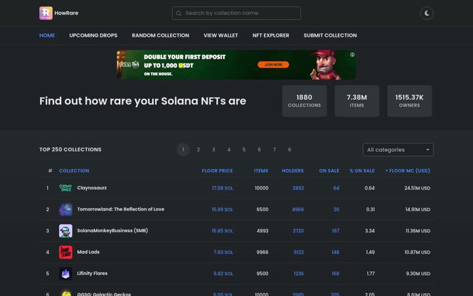Click the Mad Lads red logo
Viewport: 473px width, 296px height.
66,252
